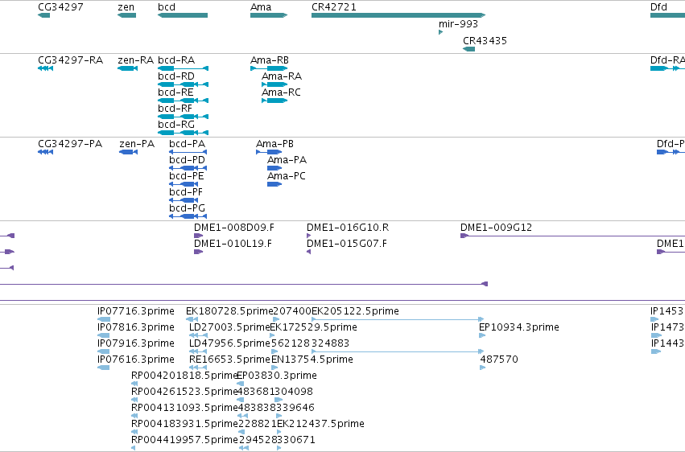Viewport: 685px width, 452px height.
Task: Select the bcd gene label
Action: pyautogui.click(x=167, y=7)
